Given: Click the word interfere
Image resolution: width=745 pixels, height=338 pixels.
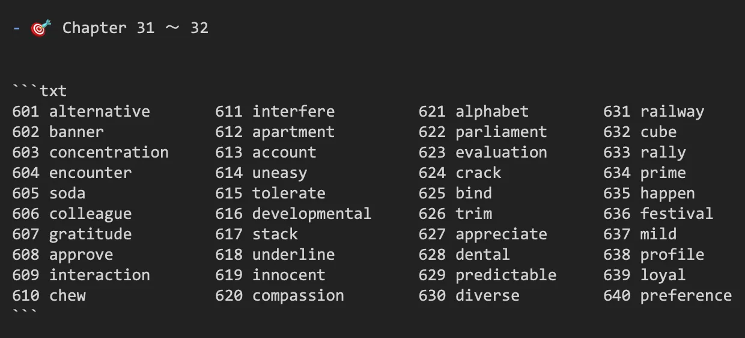Looking at the screenshot, I should pos(293,111).
